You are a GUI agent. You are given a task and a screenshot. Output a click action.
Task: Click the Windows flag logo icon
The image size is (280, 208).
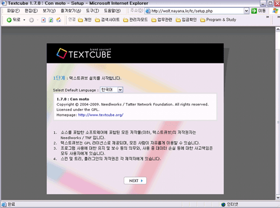pos(276,11)
